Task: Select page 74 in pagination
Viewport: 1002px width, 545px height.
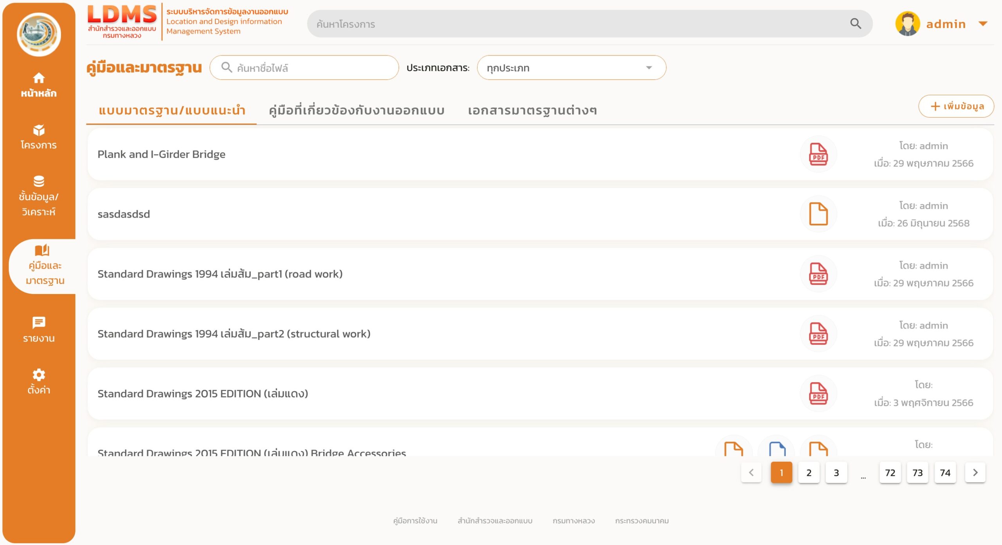Action: pos(945,473)
